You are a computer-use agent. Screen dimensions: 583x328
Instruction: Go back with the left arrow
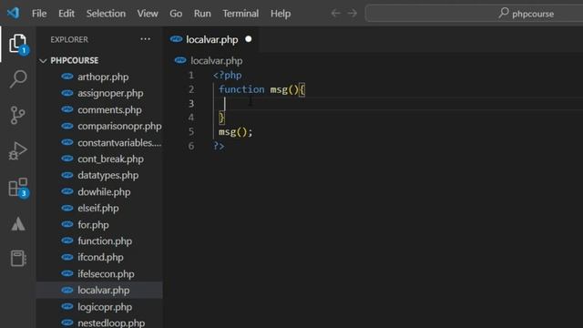[335, 14]
